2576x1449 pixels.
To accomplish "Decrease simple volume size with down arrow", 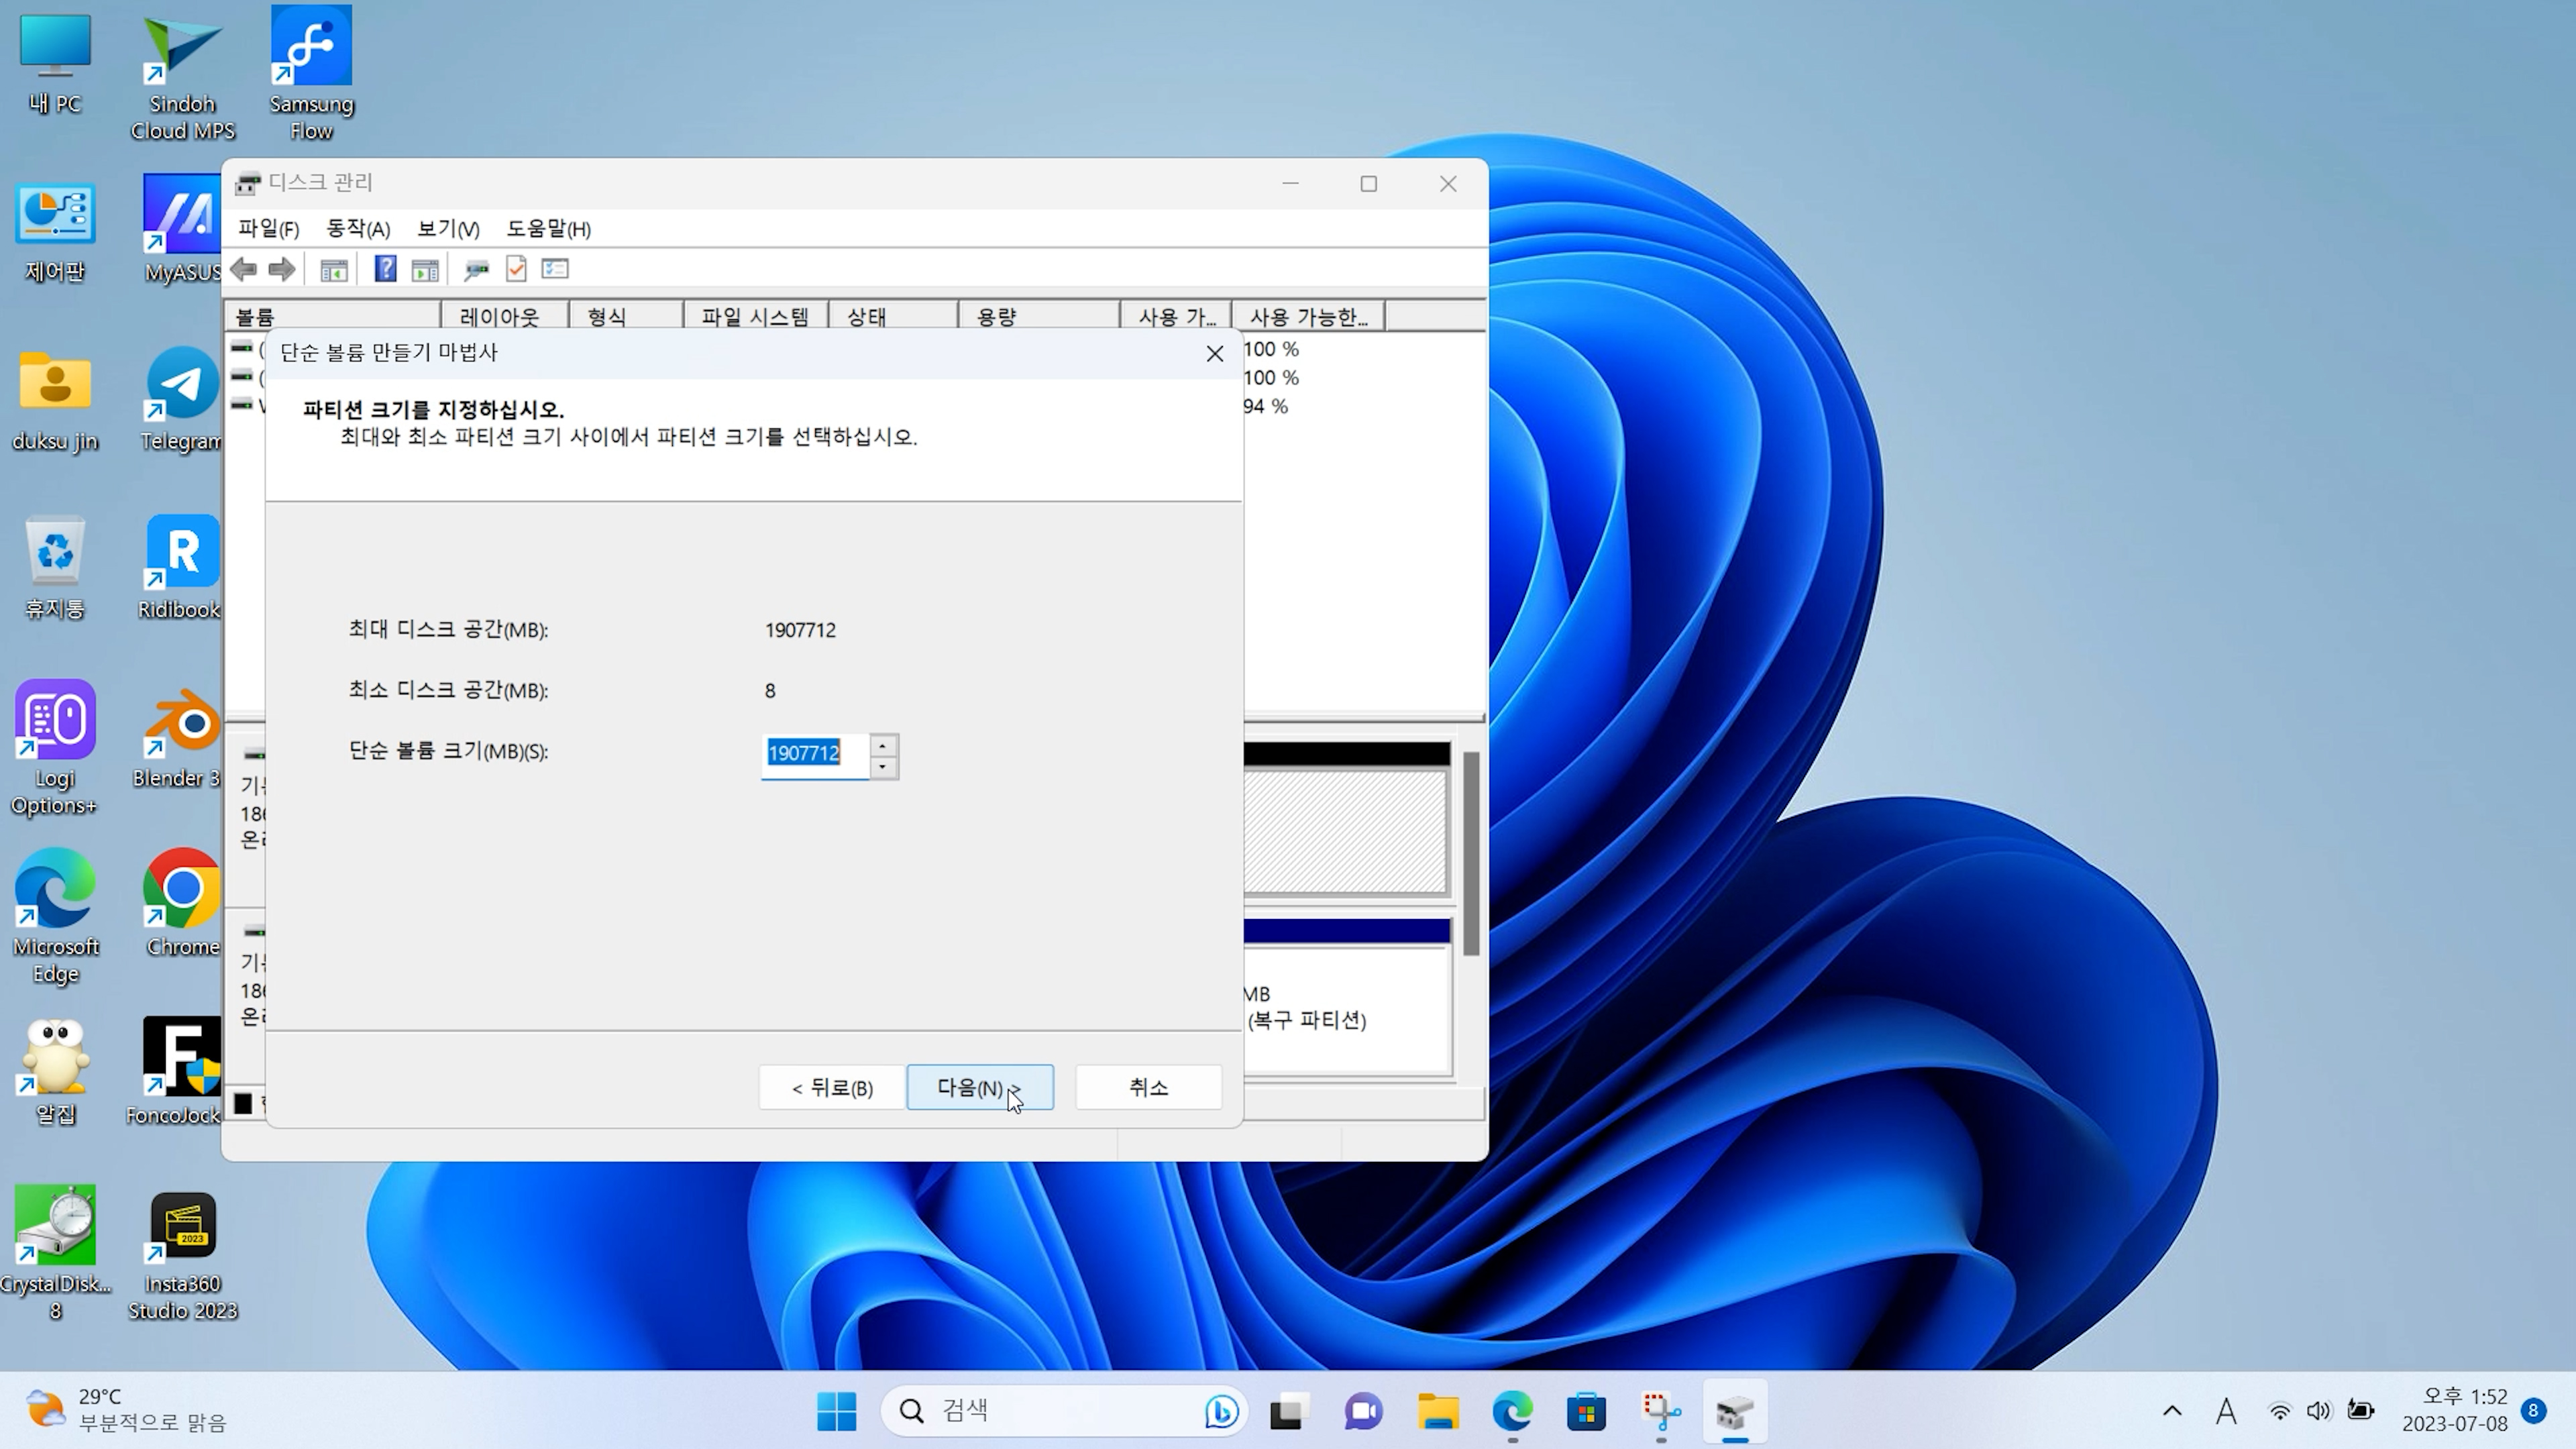I will 883,767.
